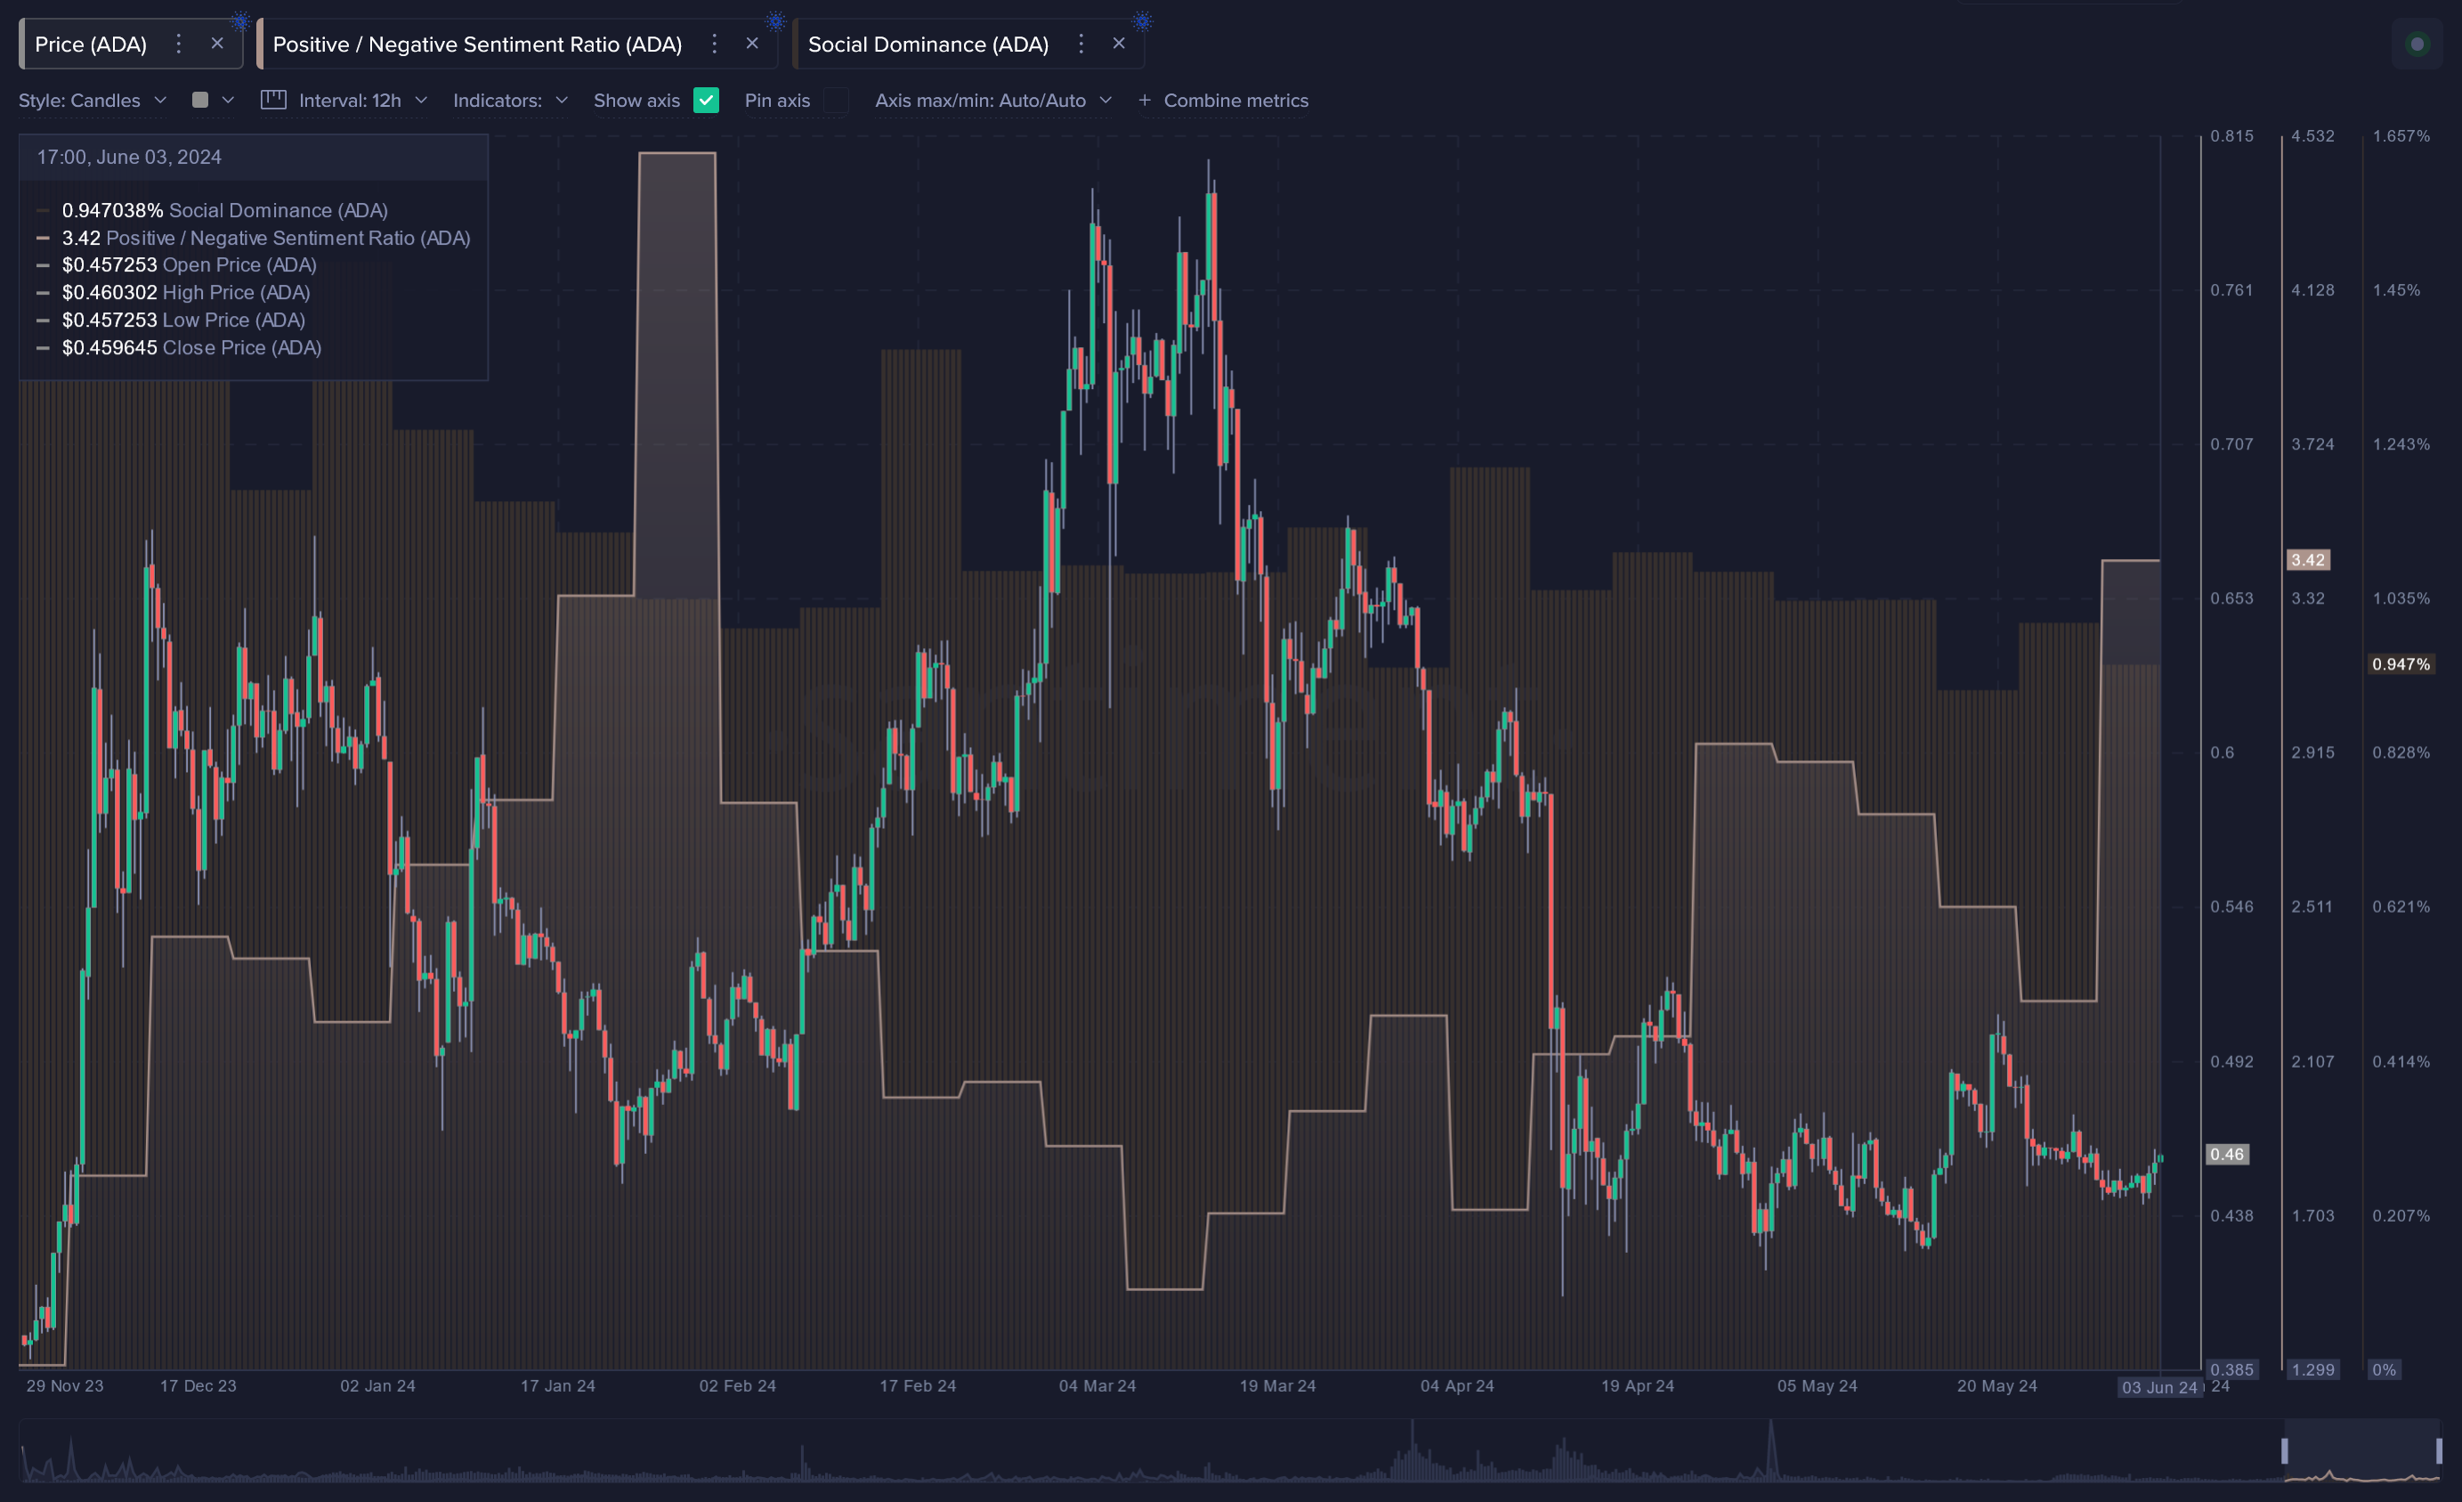2462x1502 pixels.
Task: Uncheck the Show axis checkbox
Action: [707, 101]
